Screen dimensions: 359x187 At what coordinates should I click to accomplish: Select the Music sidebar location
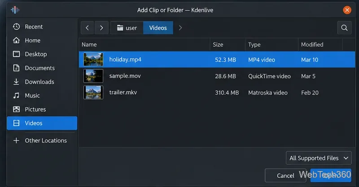tap(42, 96)
